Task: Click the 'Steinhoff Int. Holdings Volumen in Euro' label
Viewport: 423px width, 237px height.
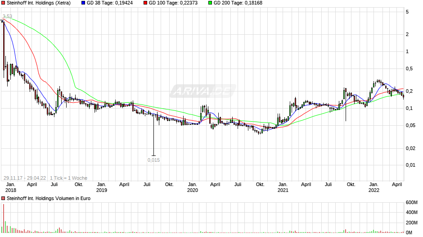Action: click(x=49, y=198)
